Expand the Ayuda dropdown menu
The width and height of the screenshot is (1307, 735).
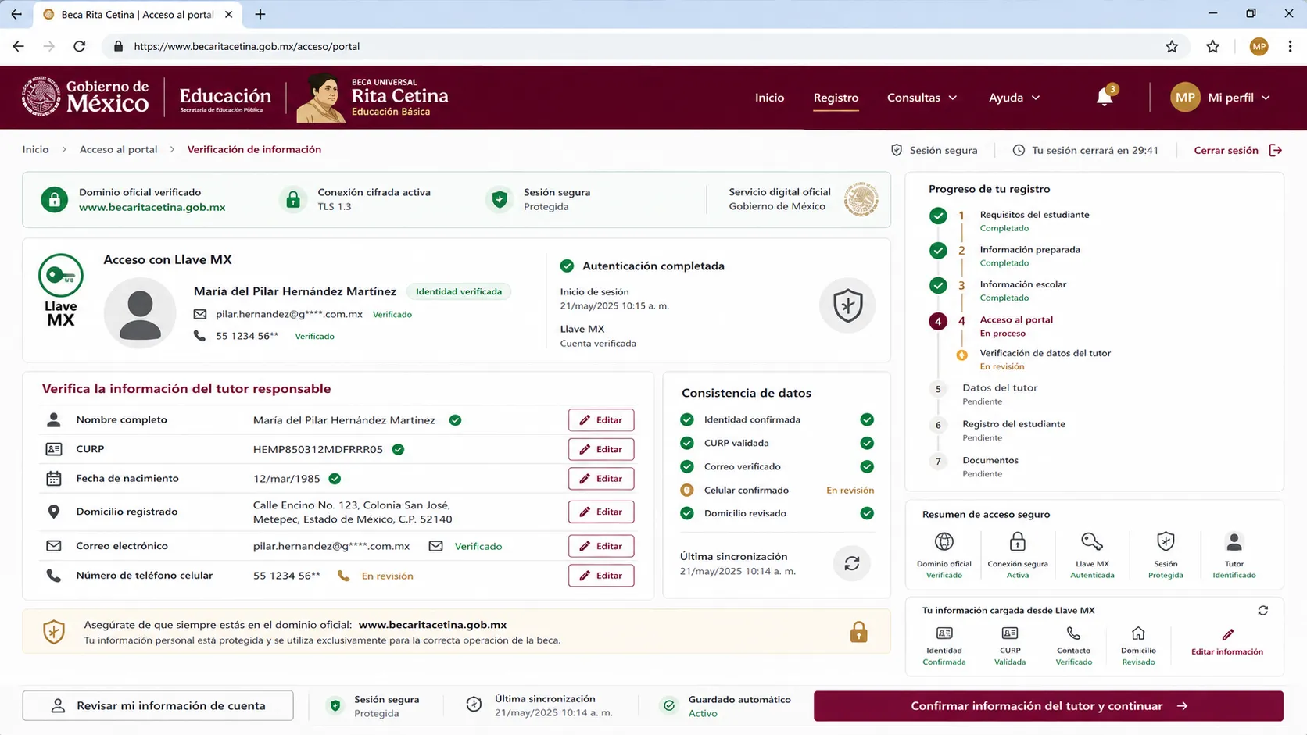[x=1014, y=98]
